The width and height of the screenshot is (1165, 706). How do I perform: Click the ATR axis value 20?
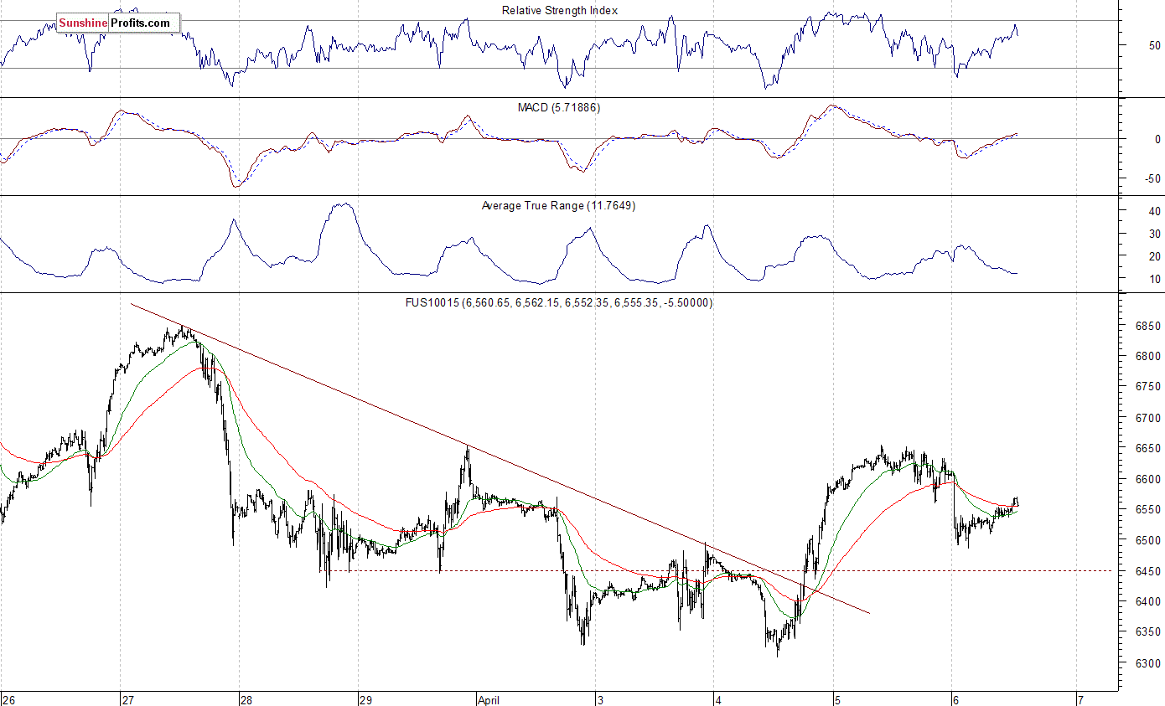pyautogui.click(x=1154, y=256)
